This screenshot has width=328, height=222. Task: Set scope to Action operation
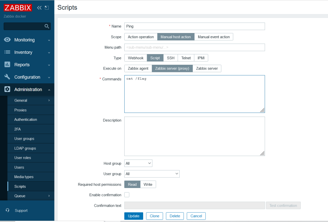tap(141, 37)
